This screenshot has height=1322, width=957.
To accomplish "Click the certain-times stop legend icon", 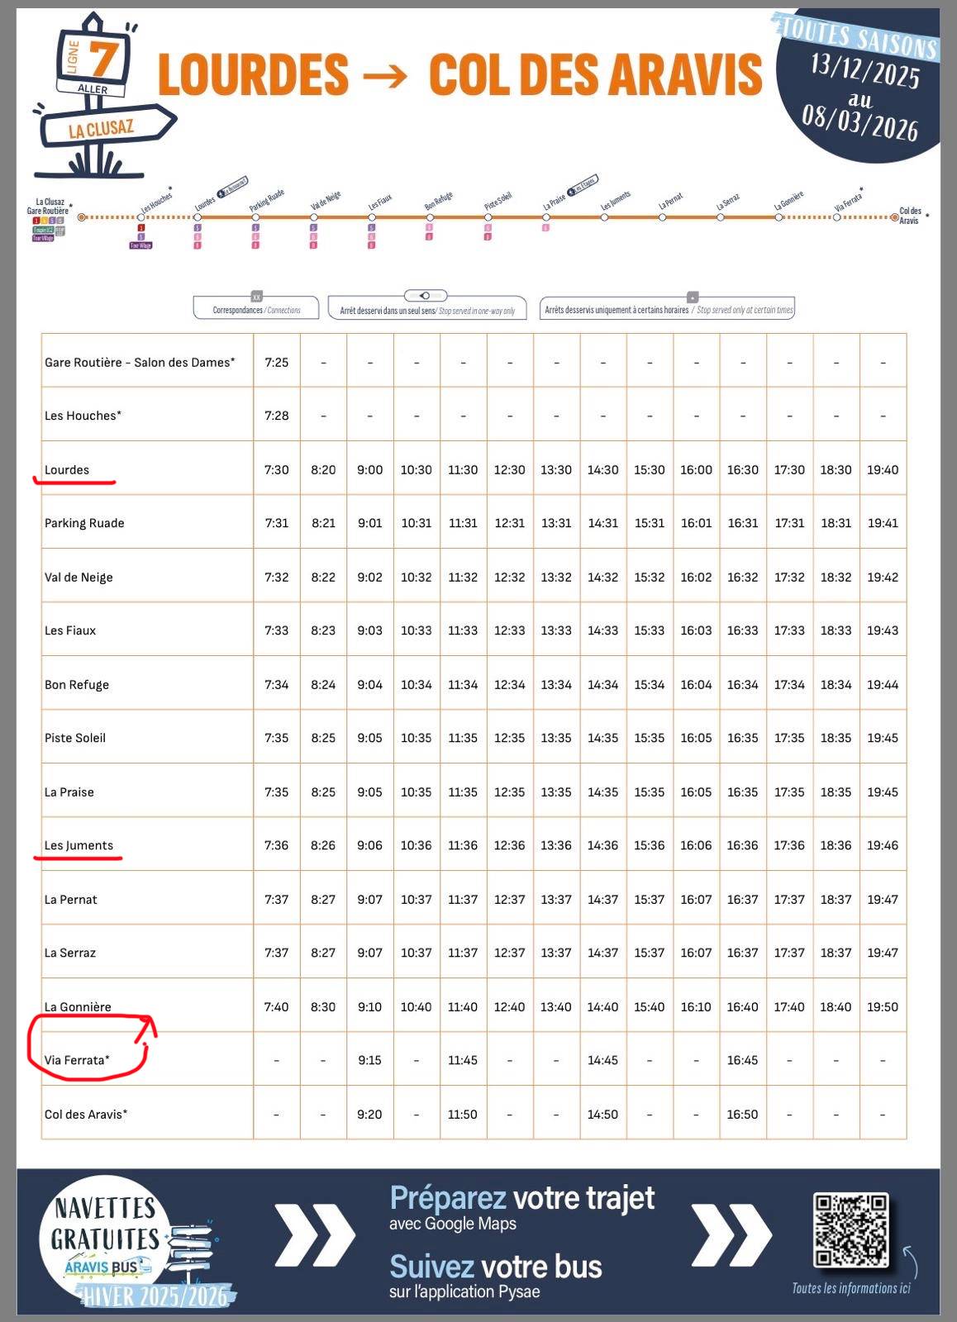I will coord(693,297).
